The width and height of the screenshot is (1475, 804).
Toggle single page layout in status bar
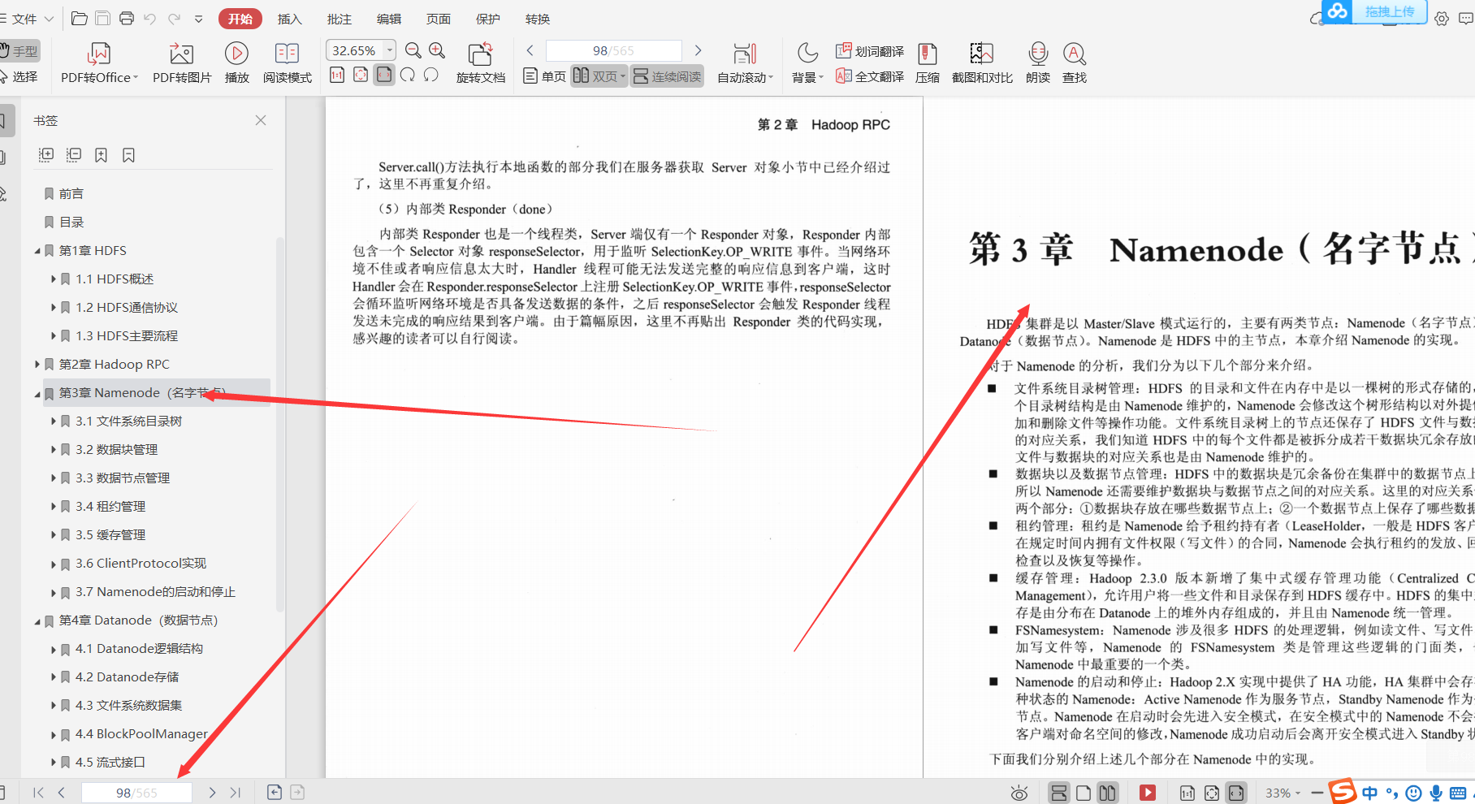tap(1084, 793)
